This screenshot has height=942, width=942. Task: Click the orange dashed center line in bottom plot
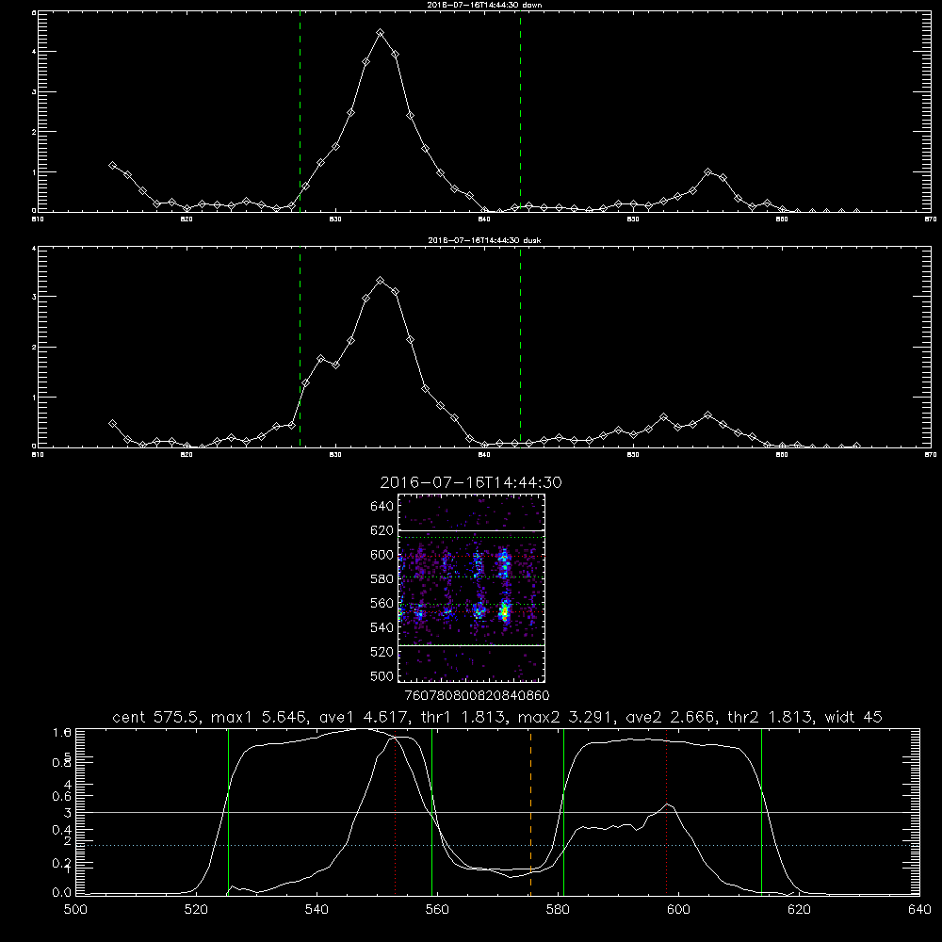tap(530, 812)
